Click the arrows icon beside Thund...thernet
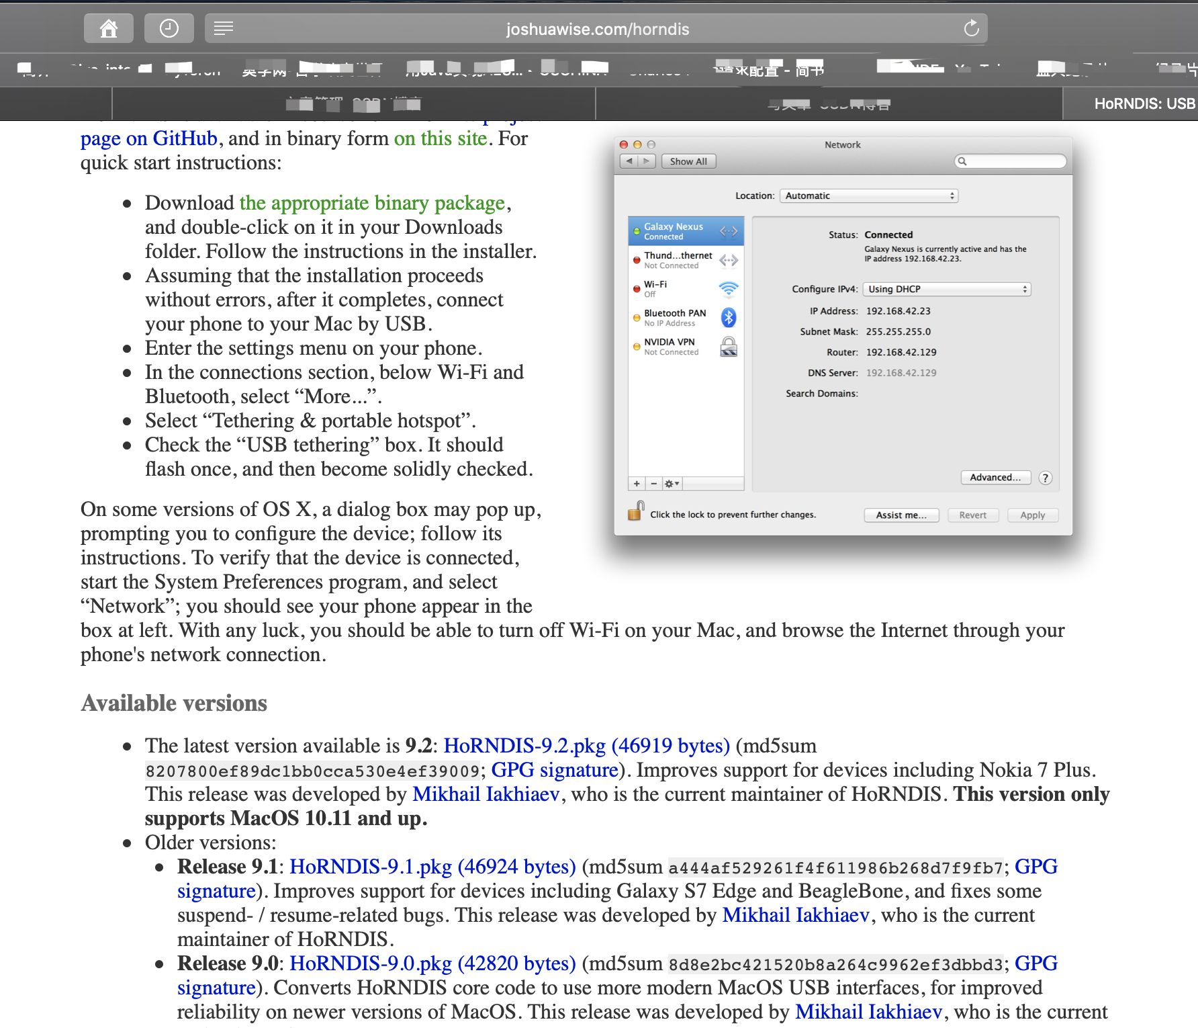Image resolution: width=1198 pixels, height=1028 pixels. [729, 260]
